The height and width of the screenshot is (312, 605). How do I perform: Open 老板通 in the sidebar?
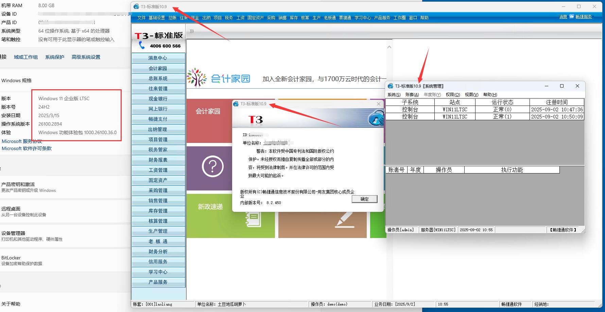click(x=158, y=241)
